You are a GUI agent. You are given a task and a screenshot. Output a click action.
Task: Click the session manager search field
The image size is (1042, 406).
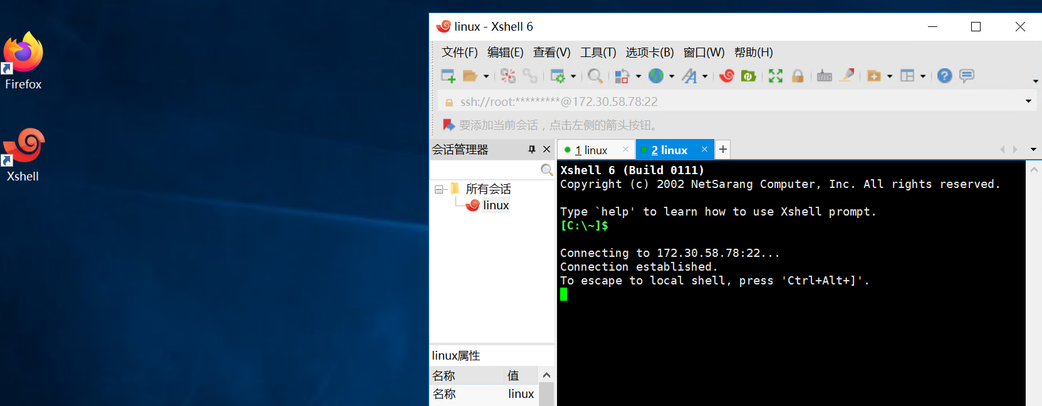[x=484, y=170]
